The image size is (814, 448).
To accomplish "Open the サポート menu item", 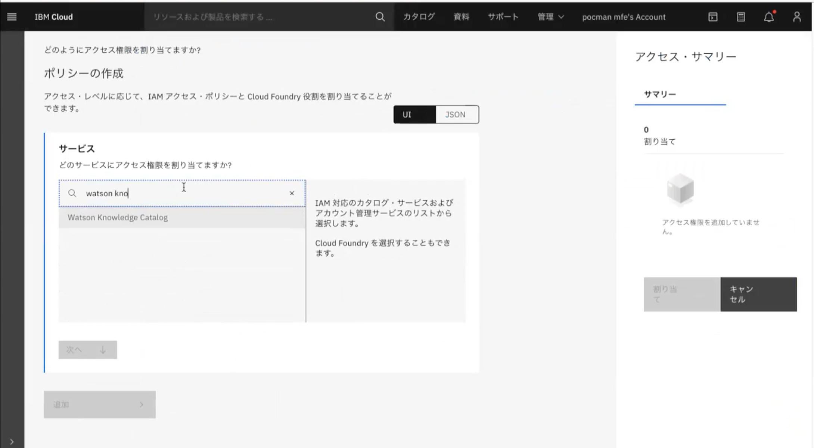I will (503, 17).
